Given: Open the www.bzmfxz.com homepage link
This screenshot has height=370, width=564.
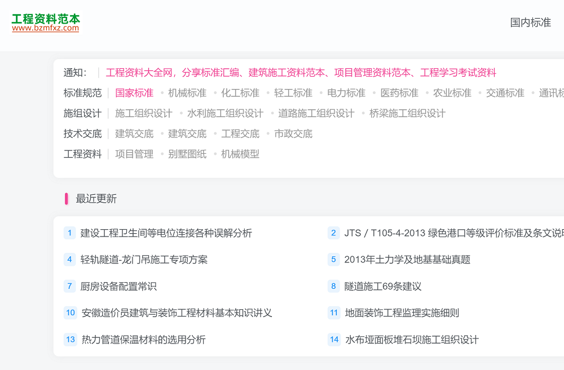Looking at the screenshot, I should click(47, 26).
